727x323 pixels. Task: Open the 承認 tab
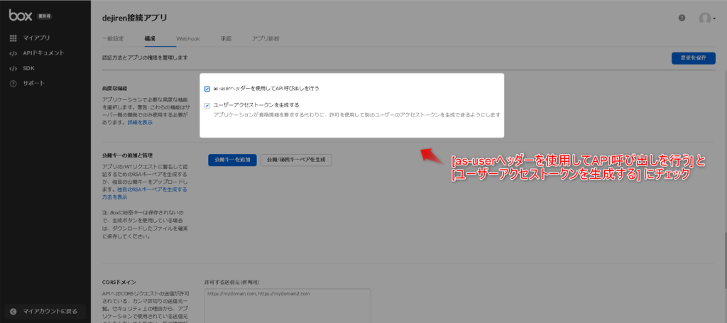(x=226, y=39)
